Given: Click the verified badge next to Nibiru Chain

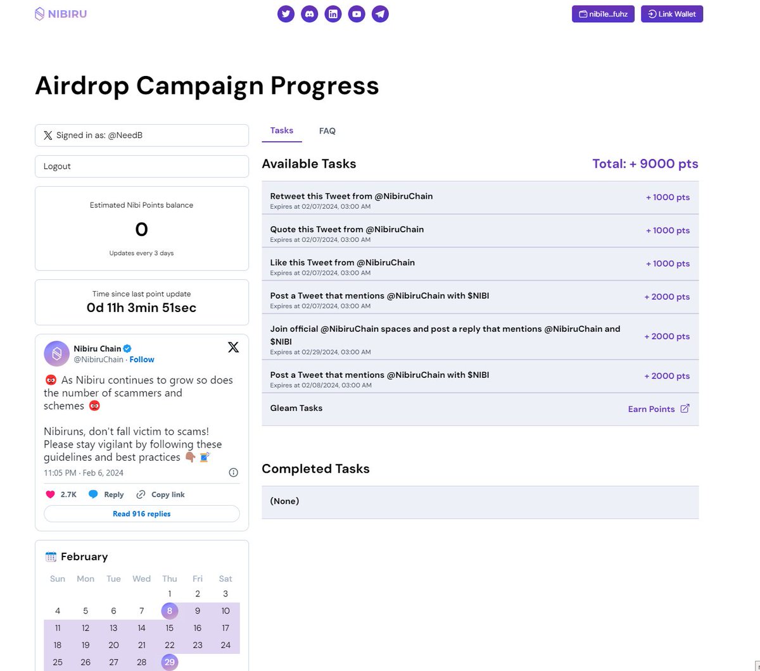Looking at the screenshot, I should coord(127,348).
